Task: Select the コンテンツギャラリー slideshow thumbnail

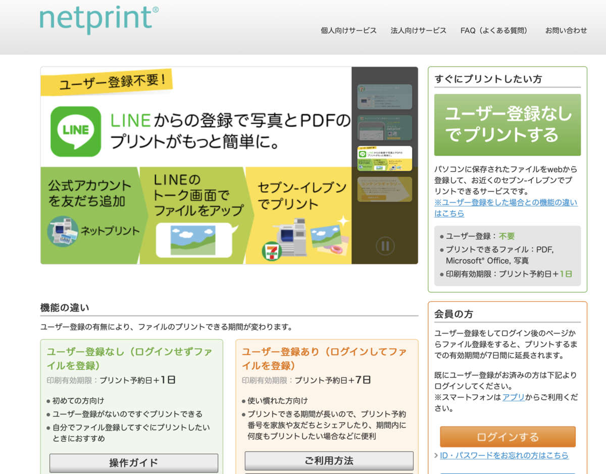Action: 385,189
